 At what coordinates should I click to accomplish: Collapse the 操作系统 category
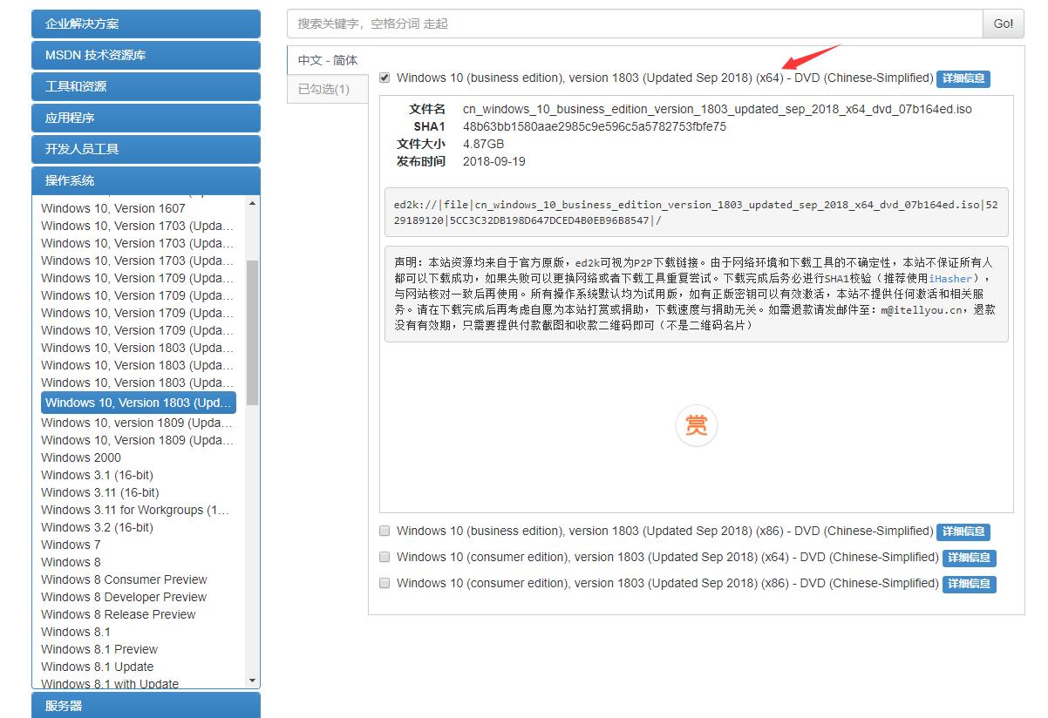point(146,180)
